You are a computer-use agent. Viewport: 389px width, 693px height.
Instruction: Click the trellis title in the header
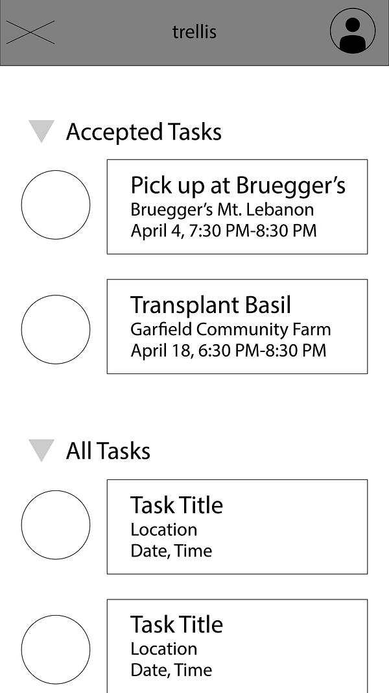(x=194, y=32)
